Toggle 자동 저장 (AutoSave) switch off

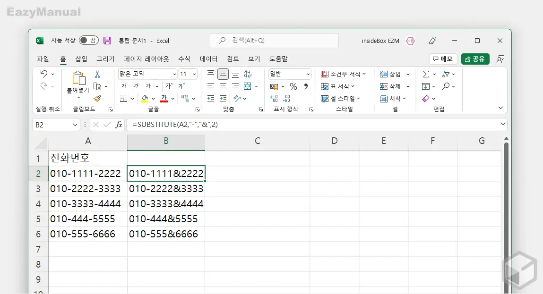point(88,41)
